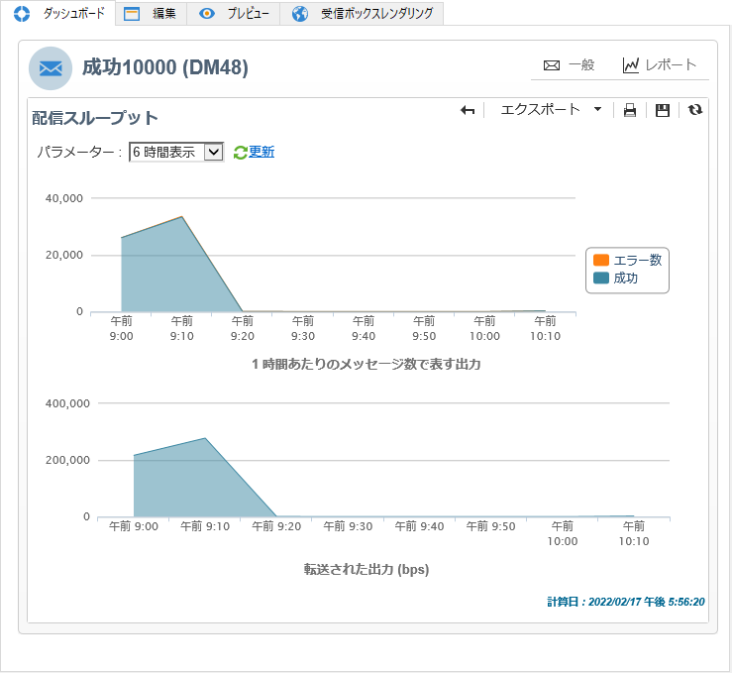Open the レポート section
The height and width of the screenshot is (673, 732).
(659, 64)
